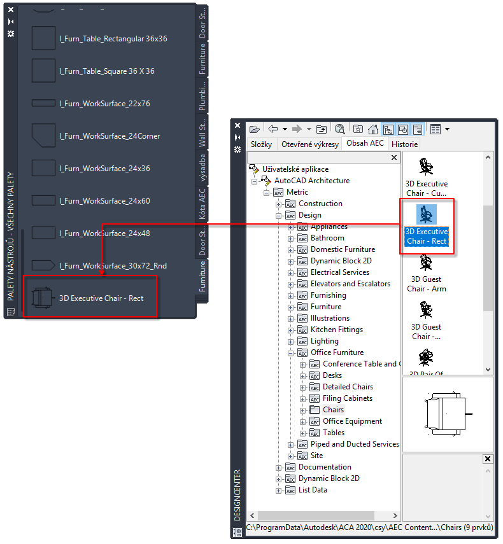Expand the Bathroom folder node

coord(290,239)
